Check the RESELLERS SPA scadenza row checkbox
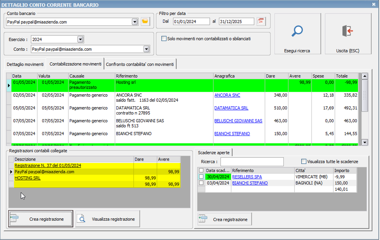 point(201,177)
